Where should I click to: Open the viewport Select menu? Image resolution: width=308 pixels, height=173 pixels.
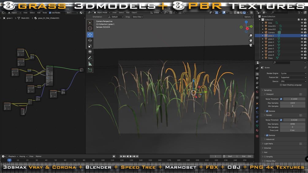[121, 13]
